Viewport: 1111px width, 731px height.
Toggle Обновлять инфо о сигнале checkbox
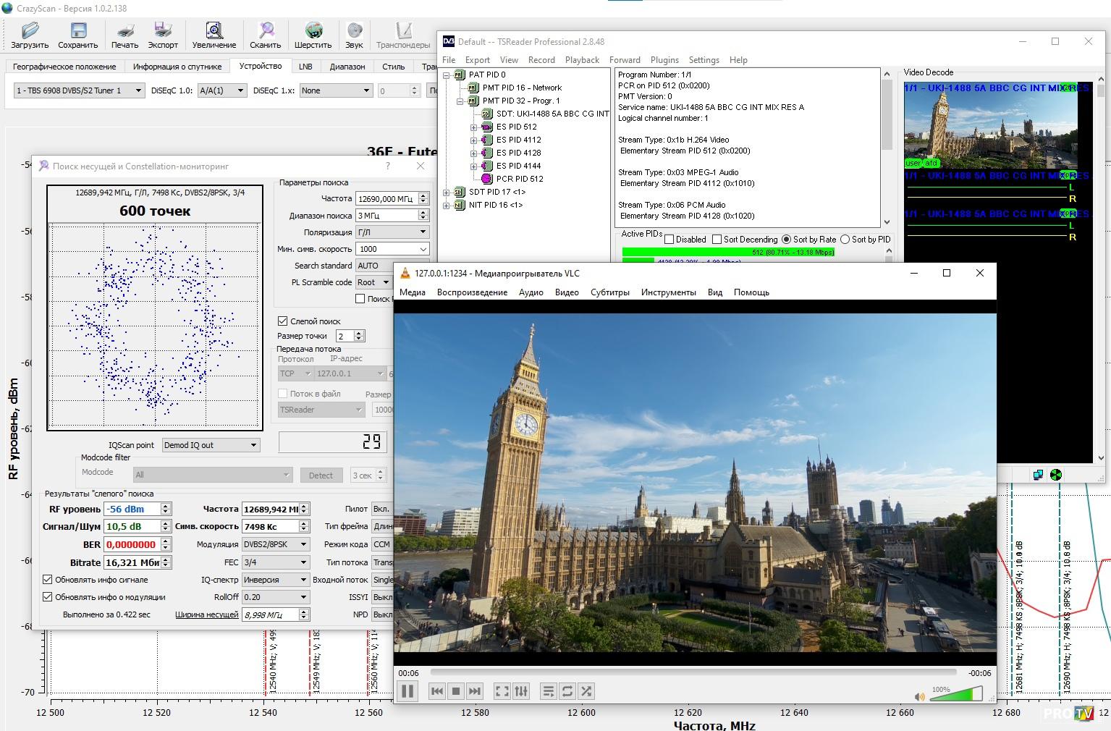[48, 579]
